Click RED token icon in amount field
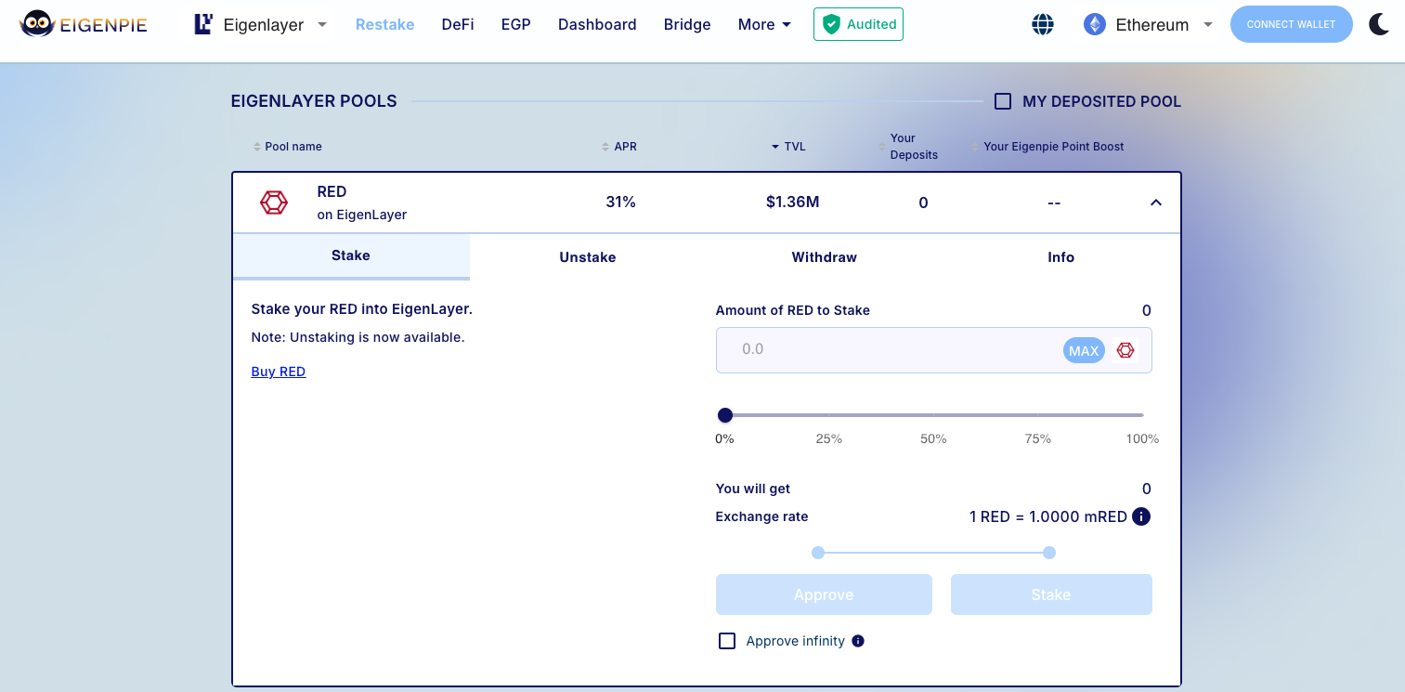The image size is (1405, 692). (1125, 350)
